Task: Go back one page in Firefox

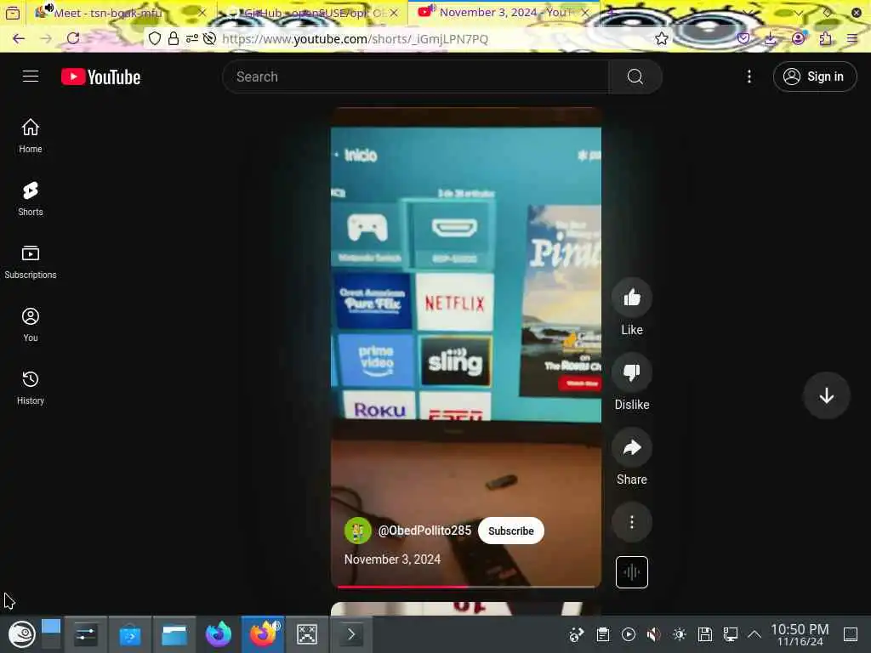Action: click(19, 38)
